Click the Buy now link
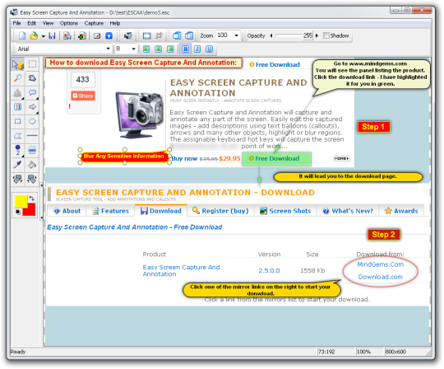 coord(184,158)
